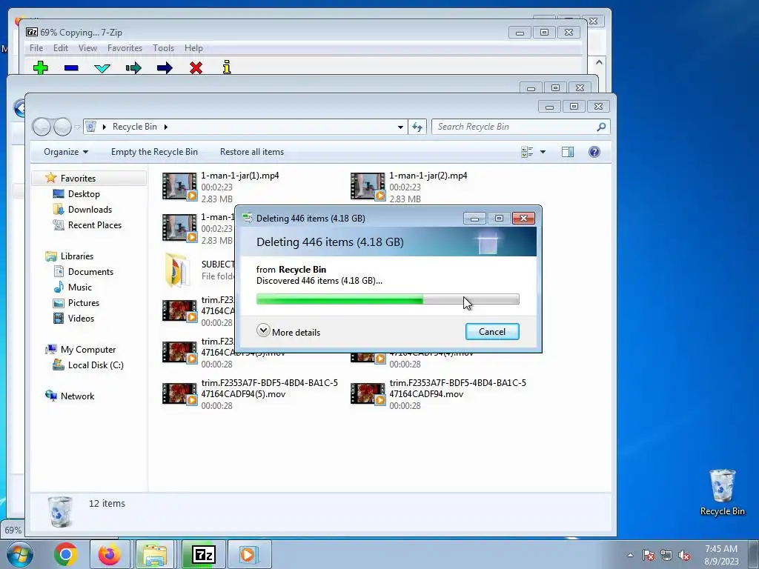Image resolution: width=759 pixels, height=569 pixels.
Task: Open the Explorer help icon
Action: [x=594, y=152]
